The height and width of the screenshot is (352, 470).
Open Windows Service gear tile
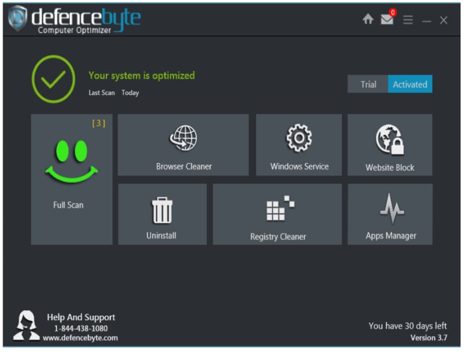(299, 145)
